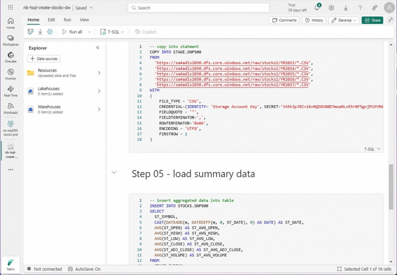Viewport: 397px width, 275px height.
Task: Click in the Search box
Action: click(198, 8)
